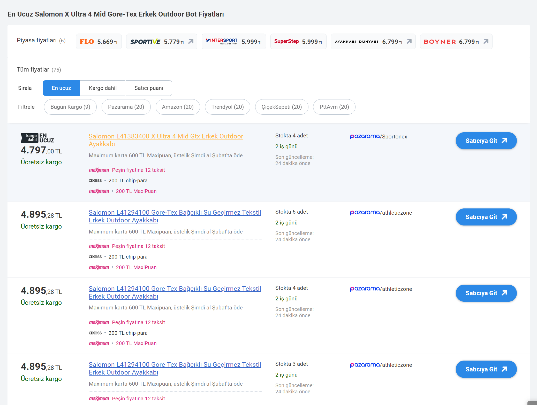Sort offers by En ucuz
537x405 pixels.
pos(61,88)
